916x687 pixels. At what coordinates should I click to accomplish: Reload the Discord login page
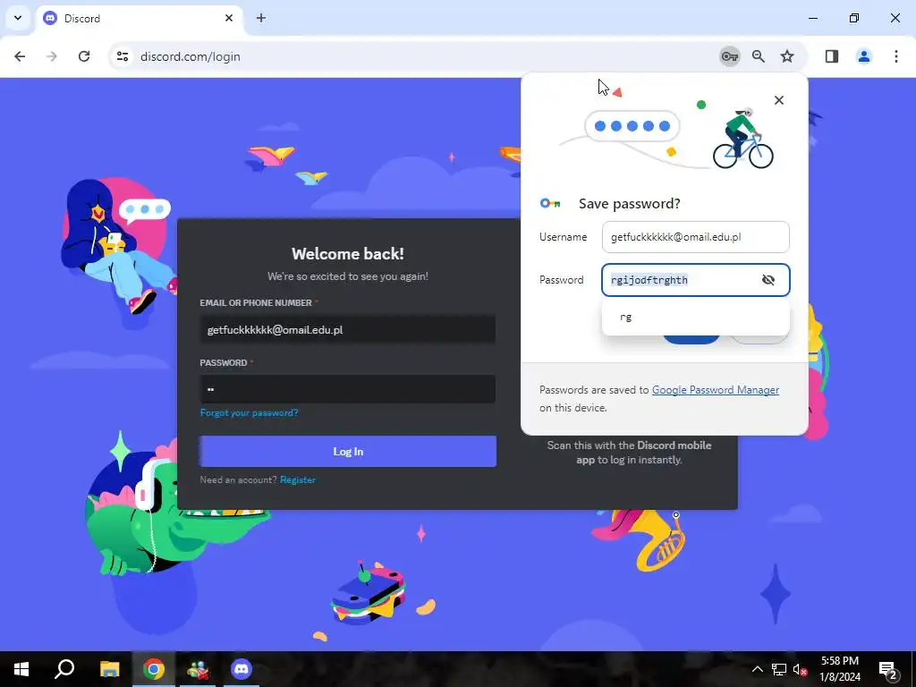click(x=84, y=56)
